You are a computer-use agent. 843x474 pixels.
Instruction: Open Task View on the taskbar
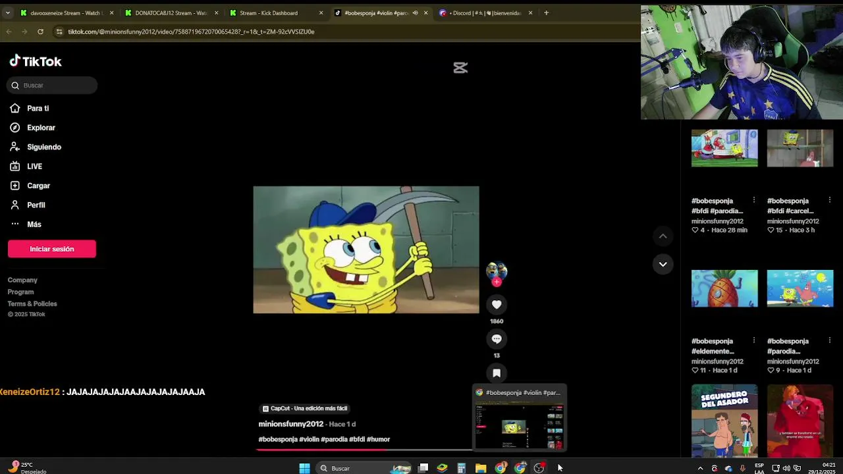coord(423,468)
